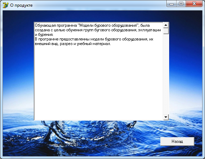Click the text line "и бурения."

(44, 34)
